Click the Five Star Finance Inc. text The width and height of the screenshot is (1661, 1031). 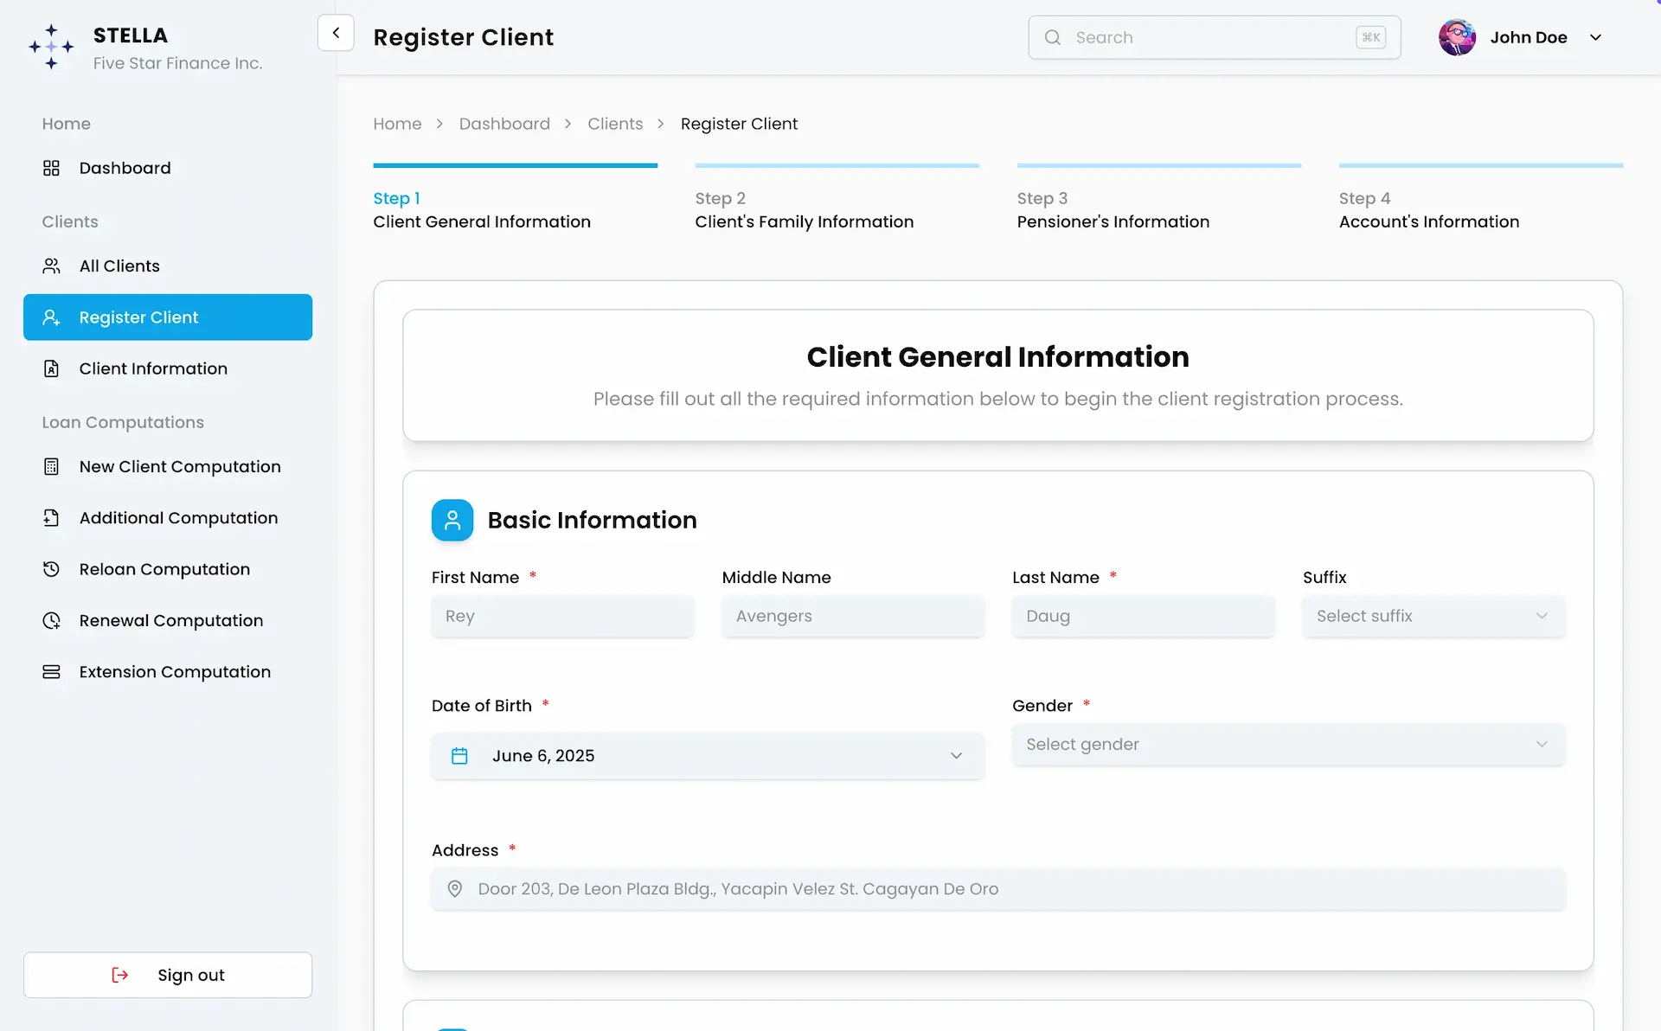[177, 63]
